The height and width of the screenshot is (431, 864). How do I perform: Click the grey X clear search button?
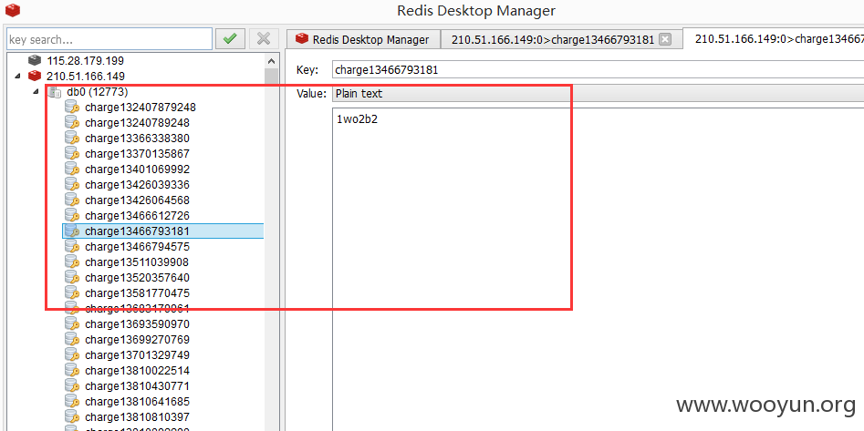click(264, 38)
